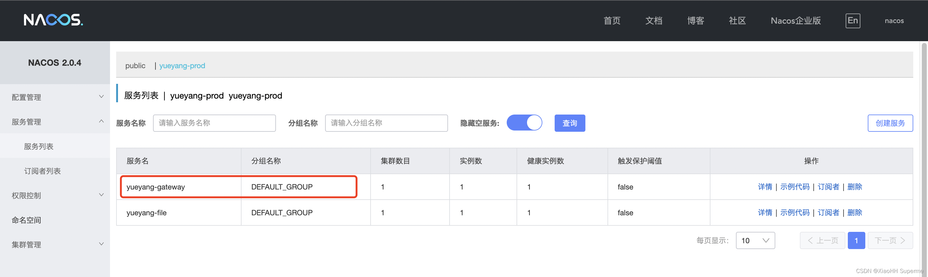The height and width of the screenshot is (277, 928).
Task: Switch to the yueyang-prod namespace tab
Action: pyautogui.click(x=182, y=65)
